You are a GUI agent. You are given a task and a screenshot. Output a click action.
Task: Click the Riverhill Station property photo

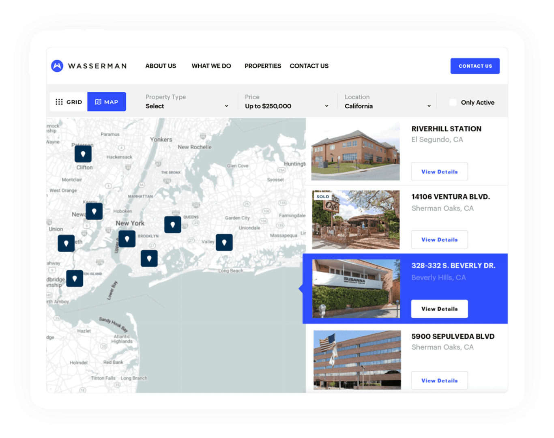point(355,151)
